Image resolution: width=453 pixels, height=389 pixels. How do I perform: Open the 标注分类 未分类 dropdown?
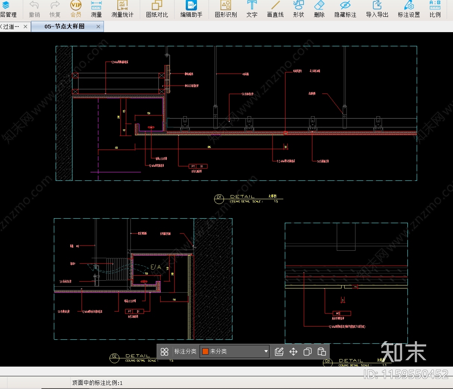click(x=234, y=351)
